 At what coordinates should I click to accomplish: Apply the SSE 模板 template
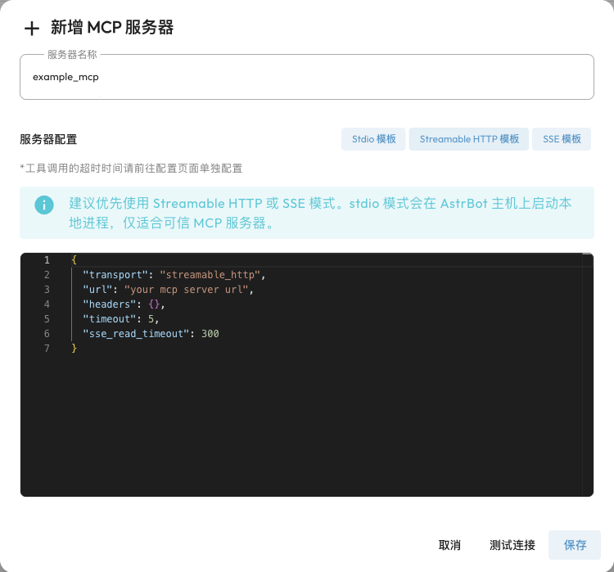pos(562,139)
